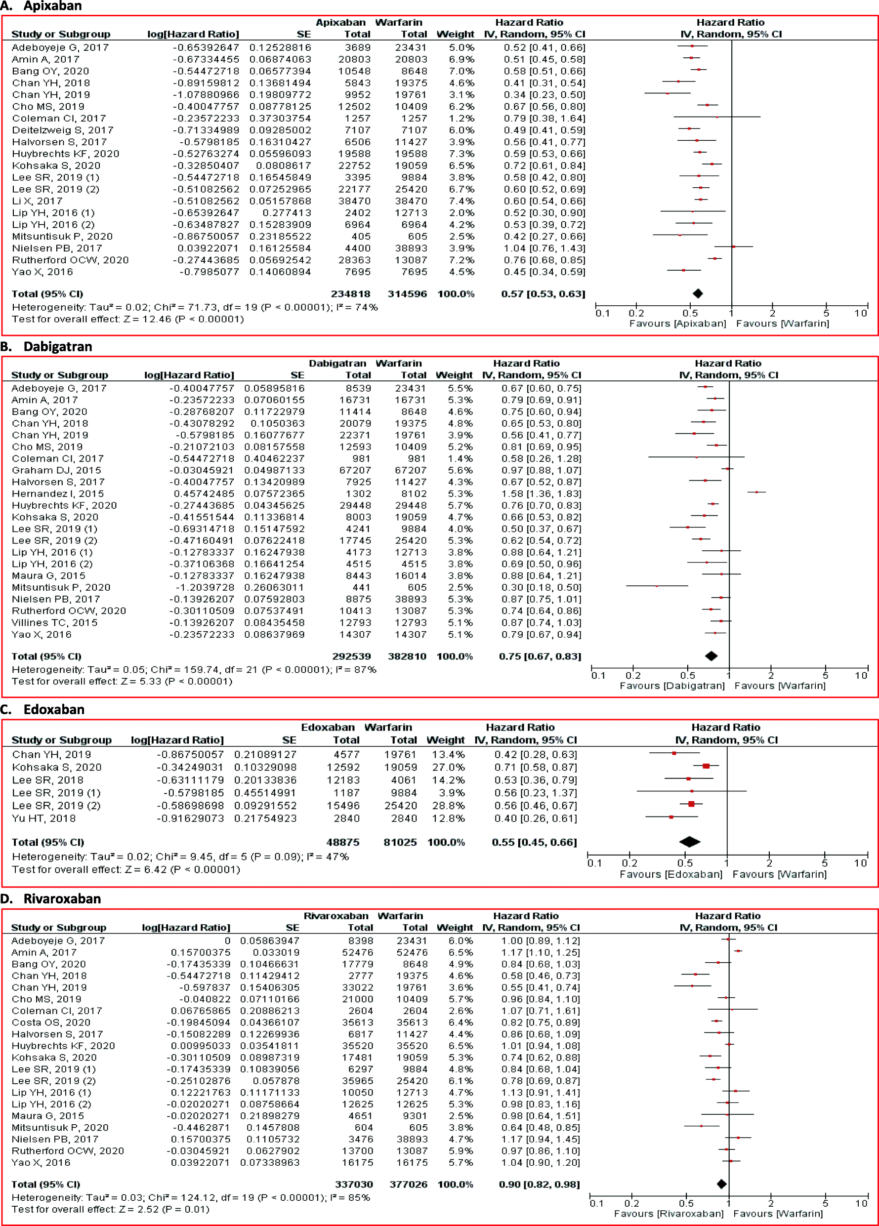Click the 'B. Dabigatran' panel heading
The height and width of the screenshot is (1226, 879).
(x=46, y=346)
